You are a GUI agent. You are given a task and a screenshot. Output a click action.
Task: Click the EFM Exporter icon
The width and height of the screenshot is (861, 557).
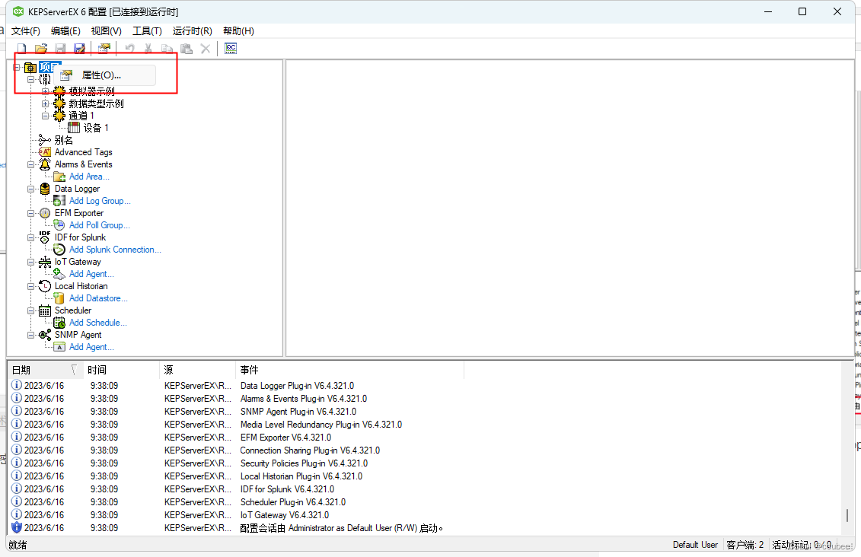pyautogui.click(x=44, y=213)
